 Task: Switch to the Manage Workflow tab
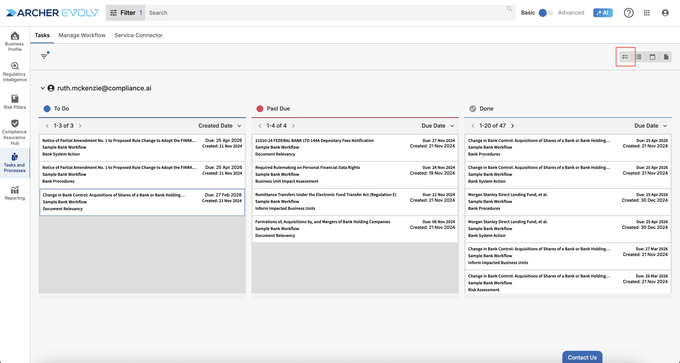point(82,35)
